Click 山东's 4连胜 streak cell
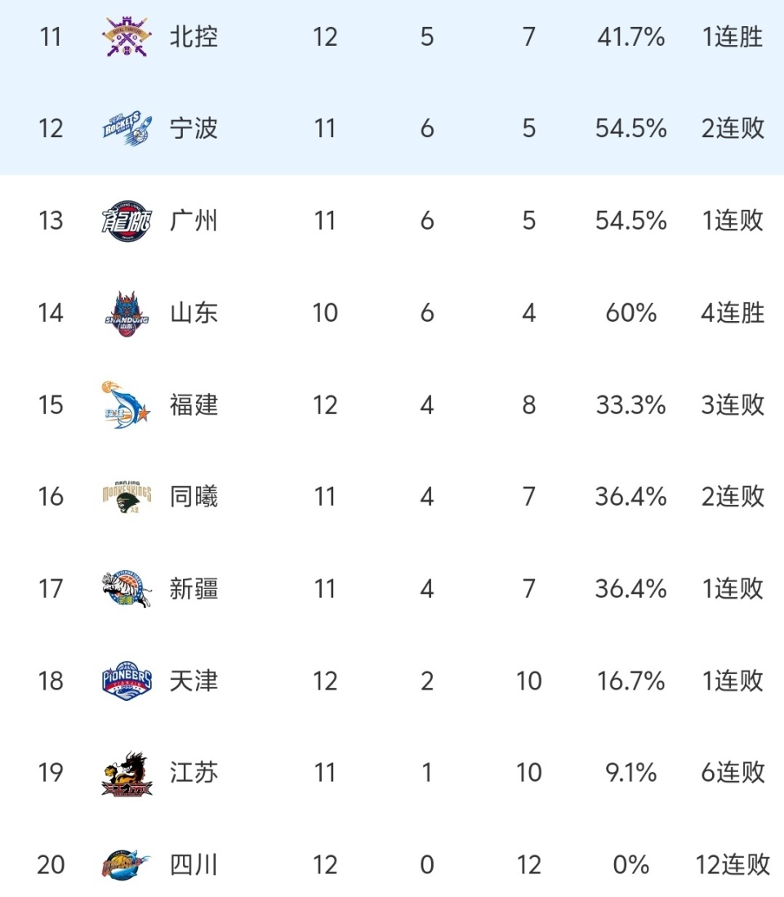The width and height of the screenshot is (784, 897). point(733,313)
